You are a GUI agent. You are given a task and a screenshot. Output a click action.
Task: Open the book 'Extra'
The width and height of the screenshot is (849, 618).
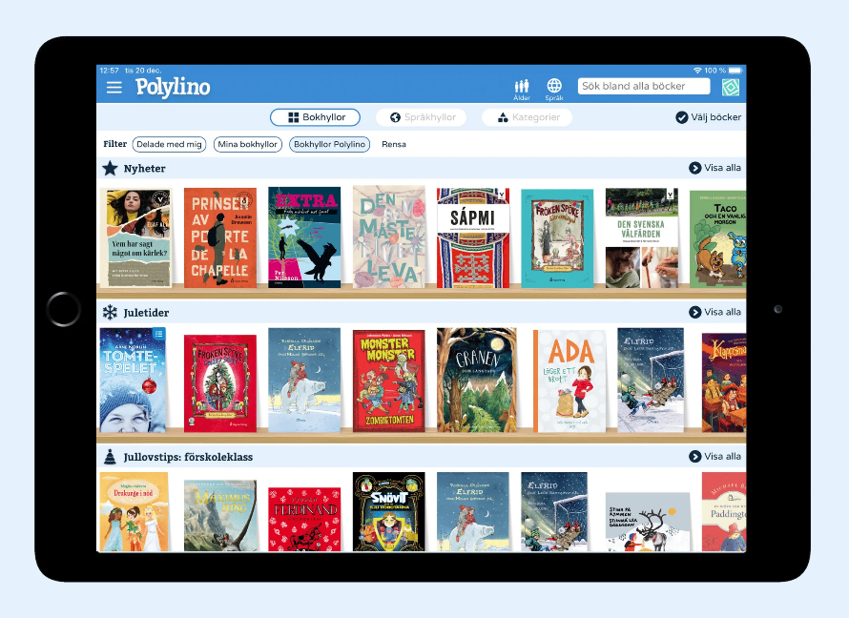pyautogui.click(x=304, y=237)
